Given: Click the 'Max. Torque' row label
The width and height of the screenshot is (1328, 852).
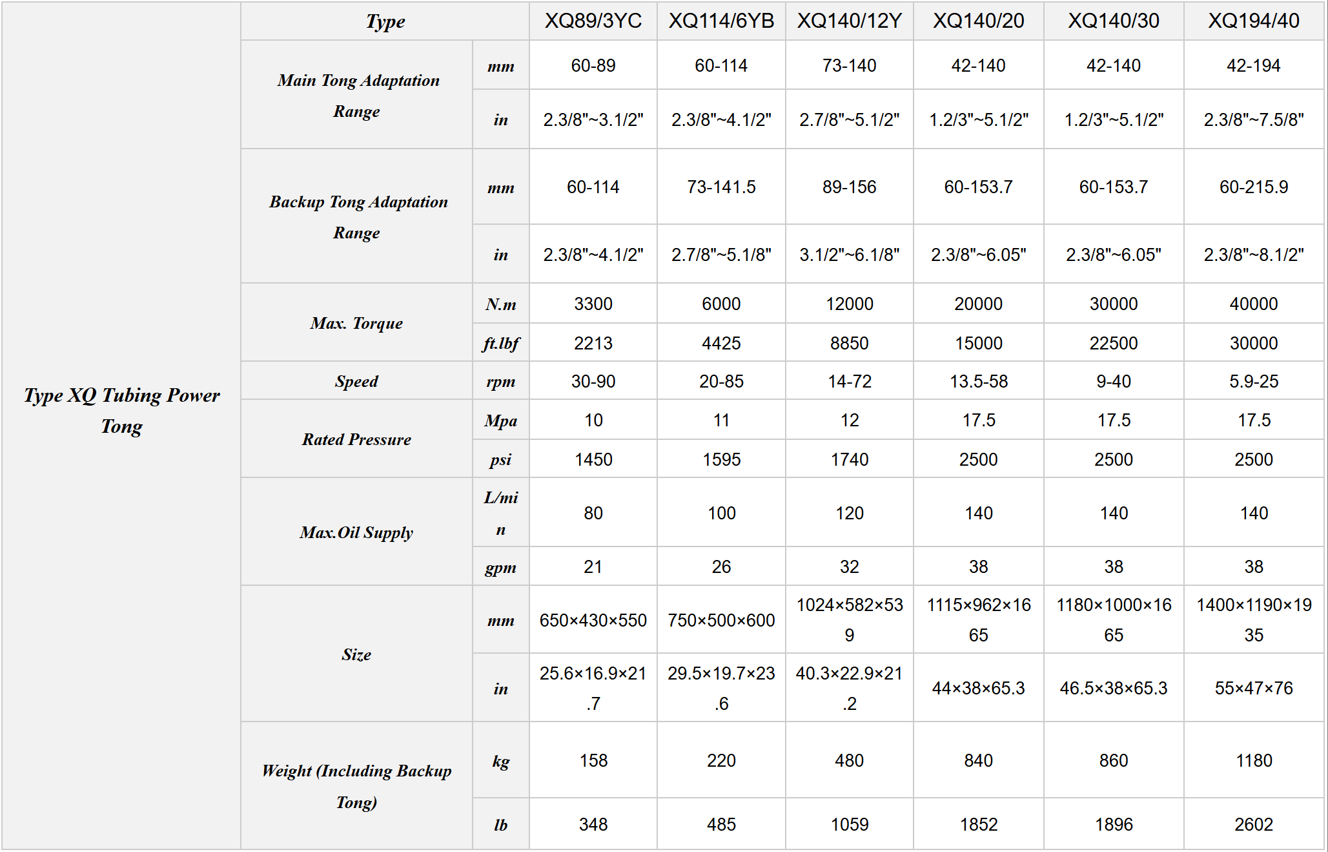Looking at the screenshot, I should click(x=356, y=323).
